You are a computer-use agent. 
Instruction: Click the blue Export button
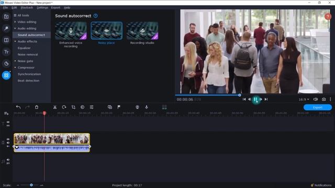(318, 108)
